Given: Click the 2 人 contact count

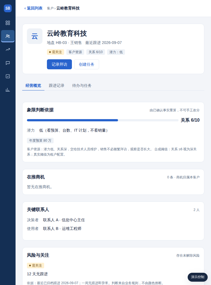Looking at the screenshot, I should [197, 210].
